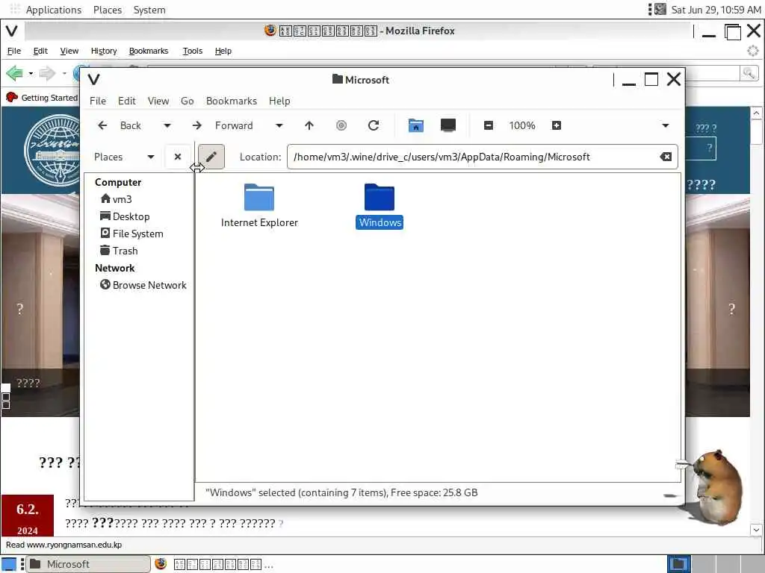The height and width of the screenshot is (573, 765).
Task: Open Firefox Tools menu
Action: [192, 51]
